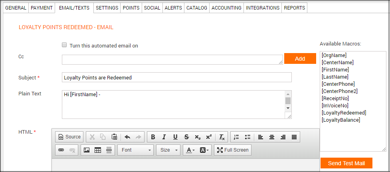
Task: Select the [ReceiptNo] macro
Action: click(x=335, y=99)
